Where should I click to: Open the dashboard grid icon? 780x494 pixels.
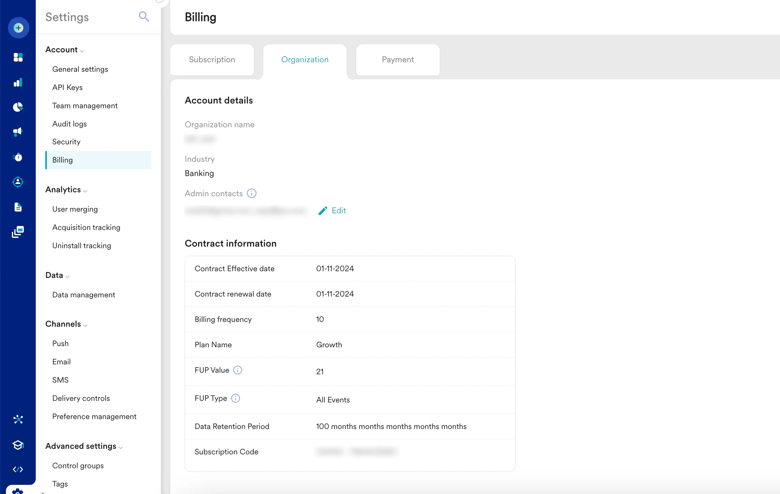pyautogui.click(x=18, y=57)
